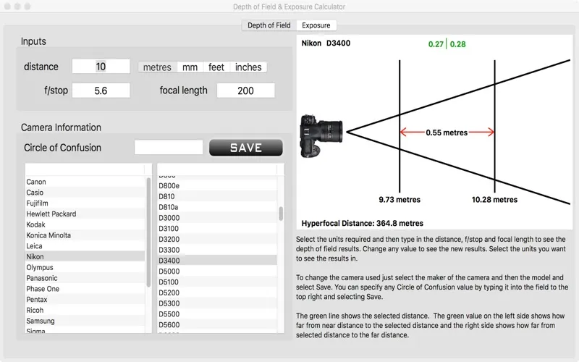Image resolution: width=579 pixels, height=362 pixels.
Task: Choose mm as the distance unit
Action: click(190, 67)
